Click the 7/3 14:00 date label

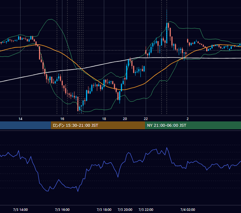click(x=21, y=209)
